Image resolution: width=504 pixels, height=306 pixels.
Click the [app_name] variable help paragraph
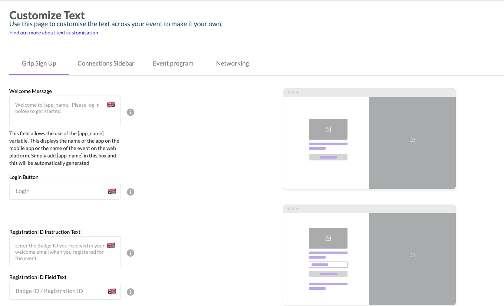(64, 148)
